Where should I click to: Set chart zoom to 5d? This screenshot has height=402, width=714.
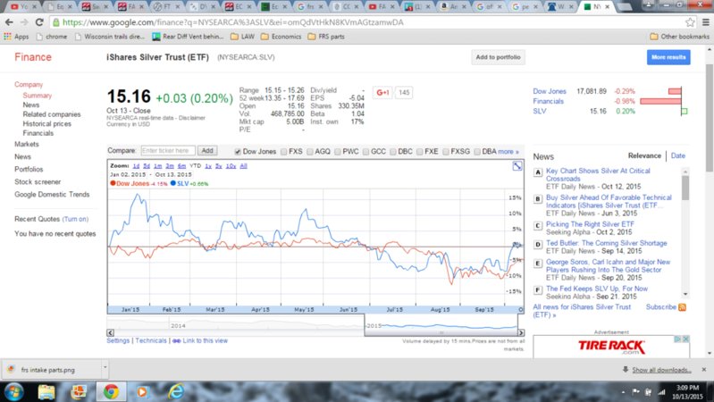point(147,166)
